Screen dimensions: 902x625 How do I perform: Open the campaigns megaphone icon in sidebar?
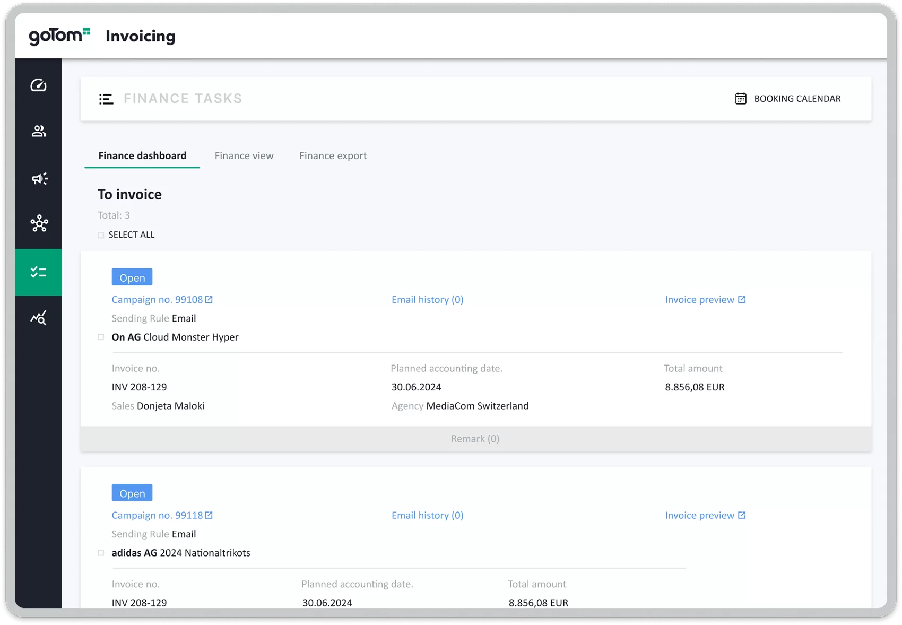tap(38, 178)
